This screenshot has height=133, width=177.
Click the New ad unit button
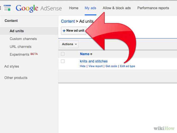click(x=74, y=31)
